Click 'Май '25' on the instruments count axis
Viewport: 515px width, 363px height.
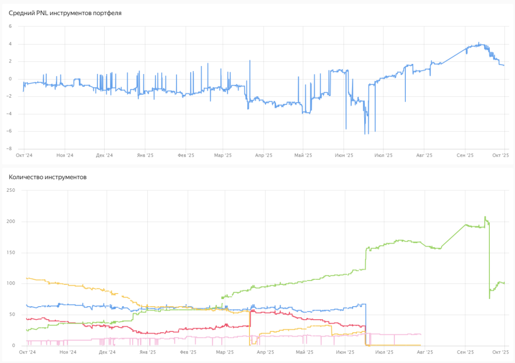click(303, 352)
